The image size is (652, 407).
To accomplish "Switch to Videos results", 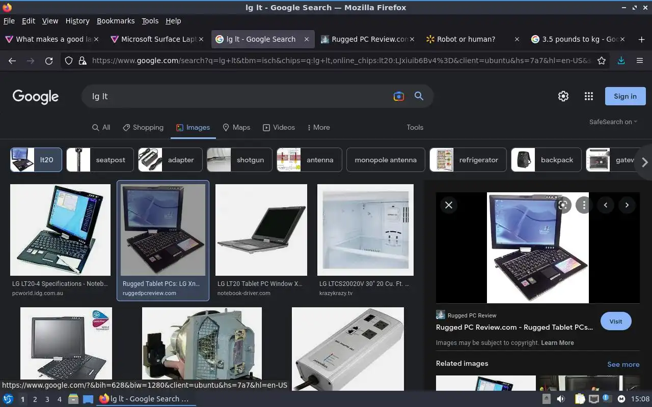I will tap(279, 127).
